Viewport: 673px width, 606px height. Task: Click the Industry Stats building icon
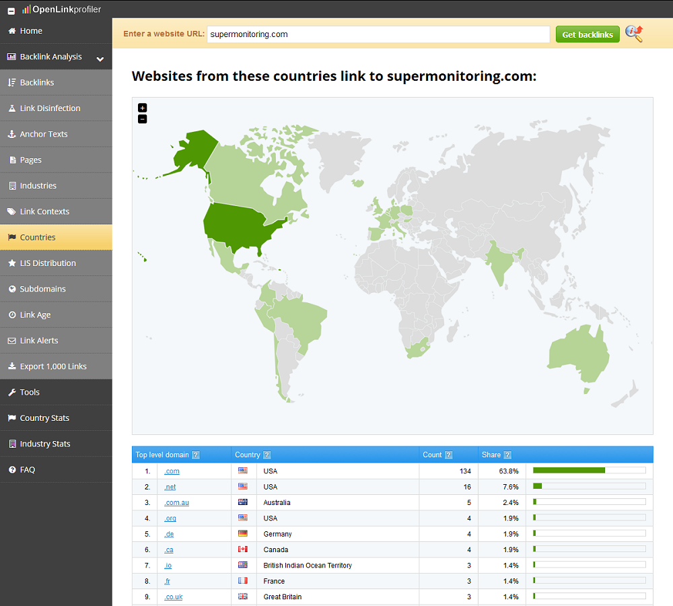[x=12, y=444]
